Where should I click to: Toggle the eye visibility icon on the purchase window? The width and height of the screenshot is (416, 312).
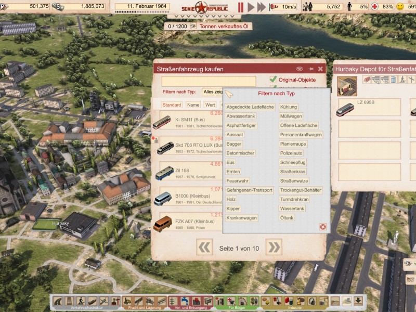[298, 68]
